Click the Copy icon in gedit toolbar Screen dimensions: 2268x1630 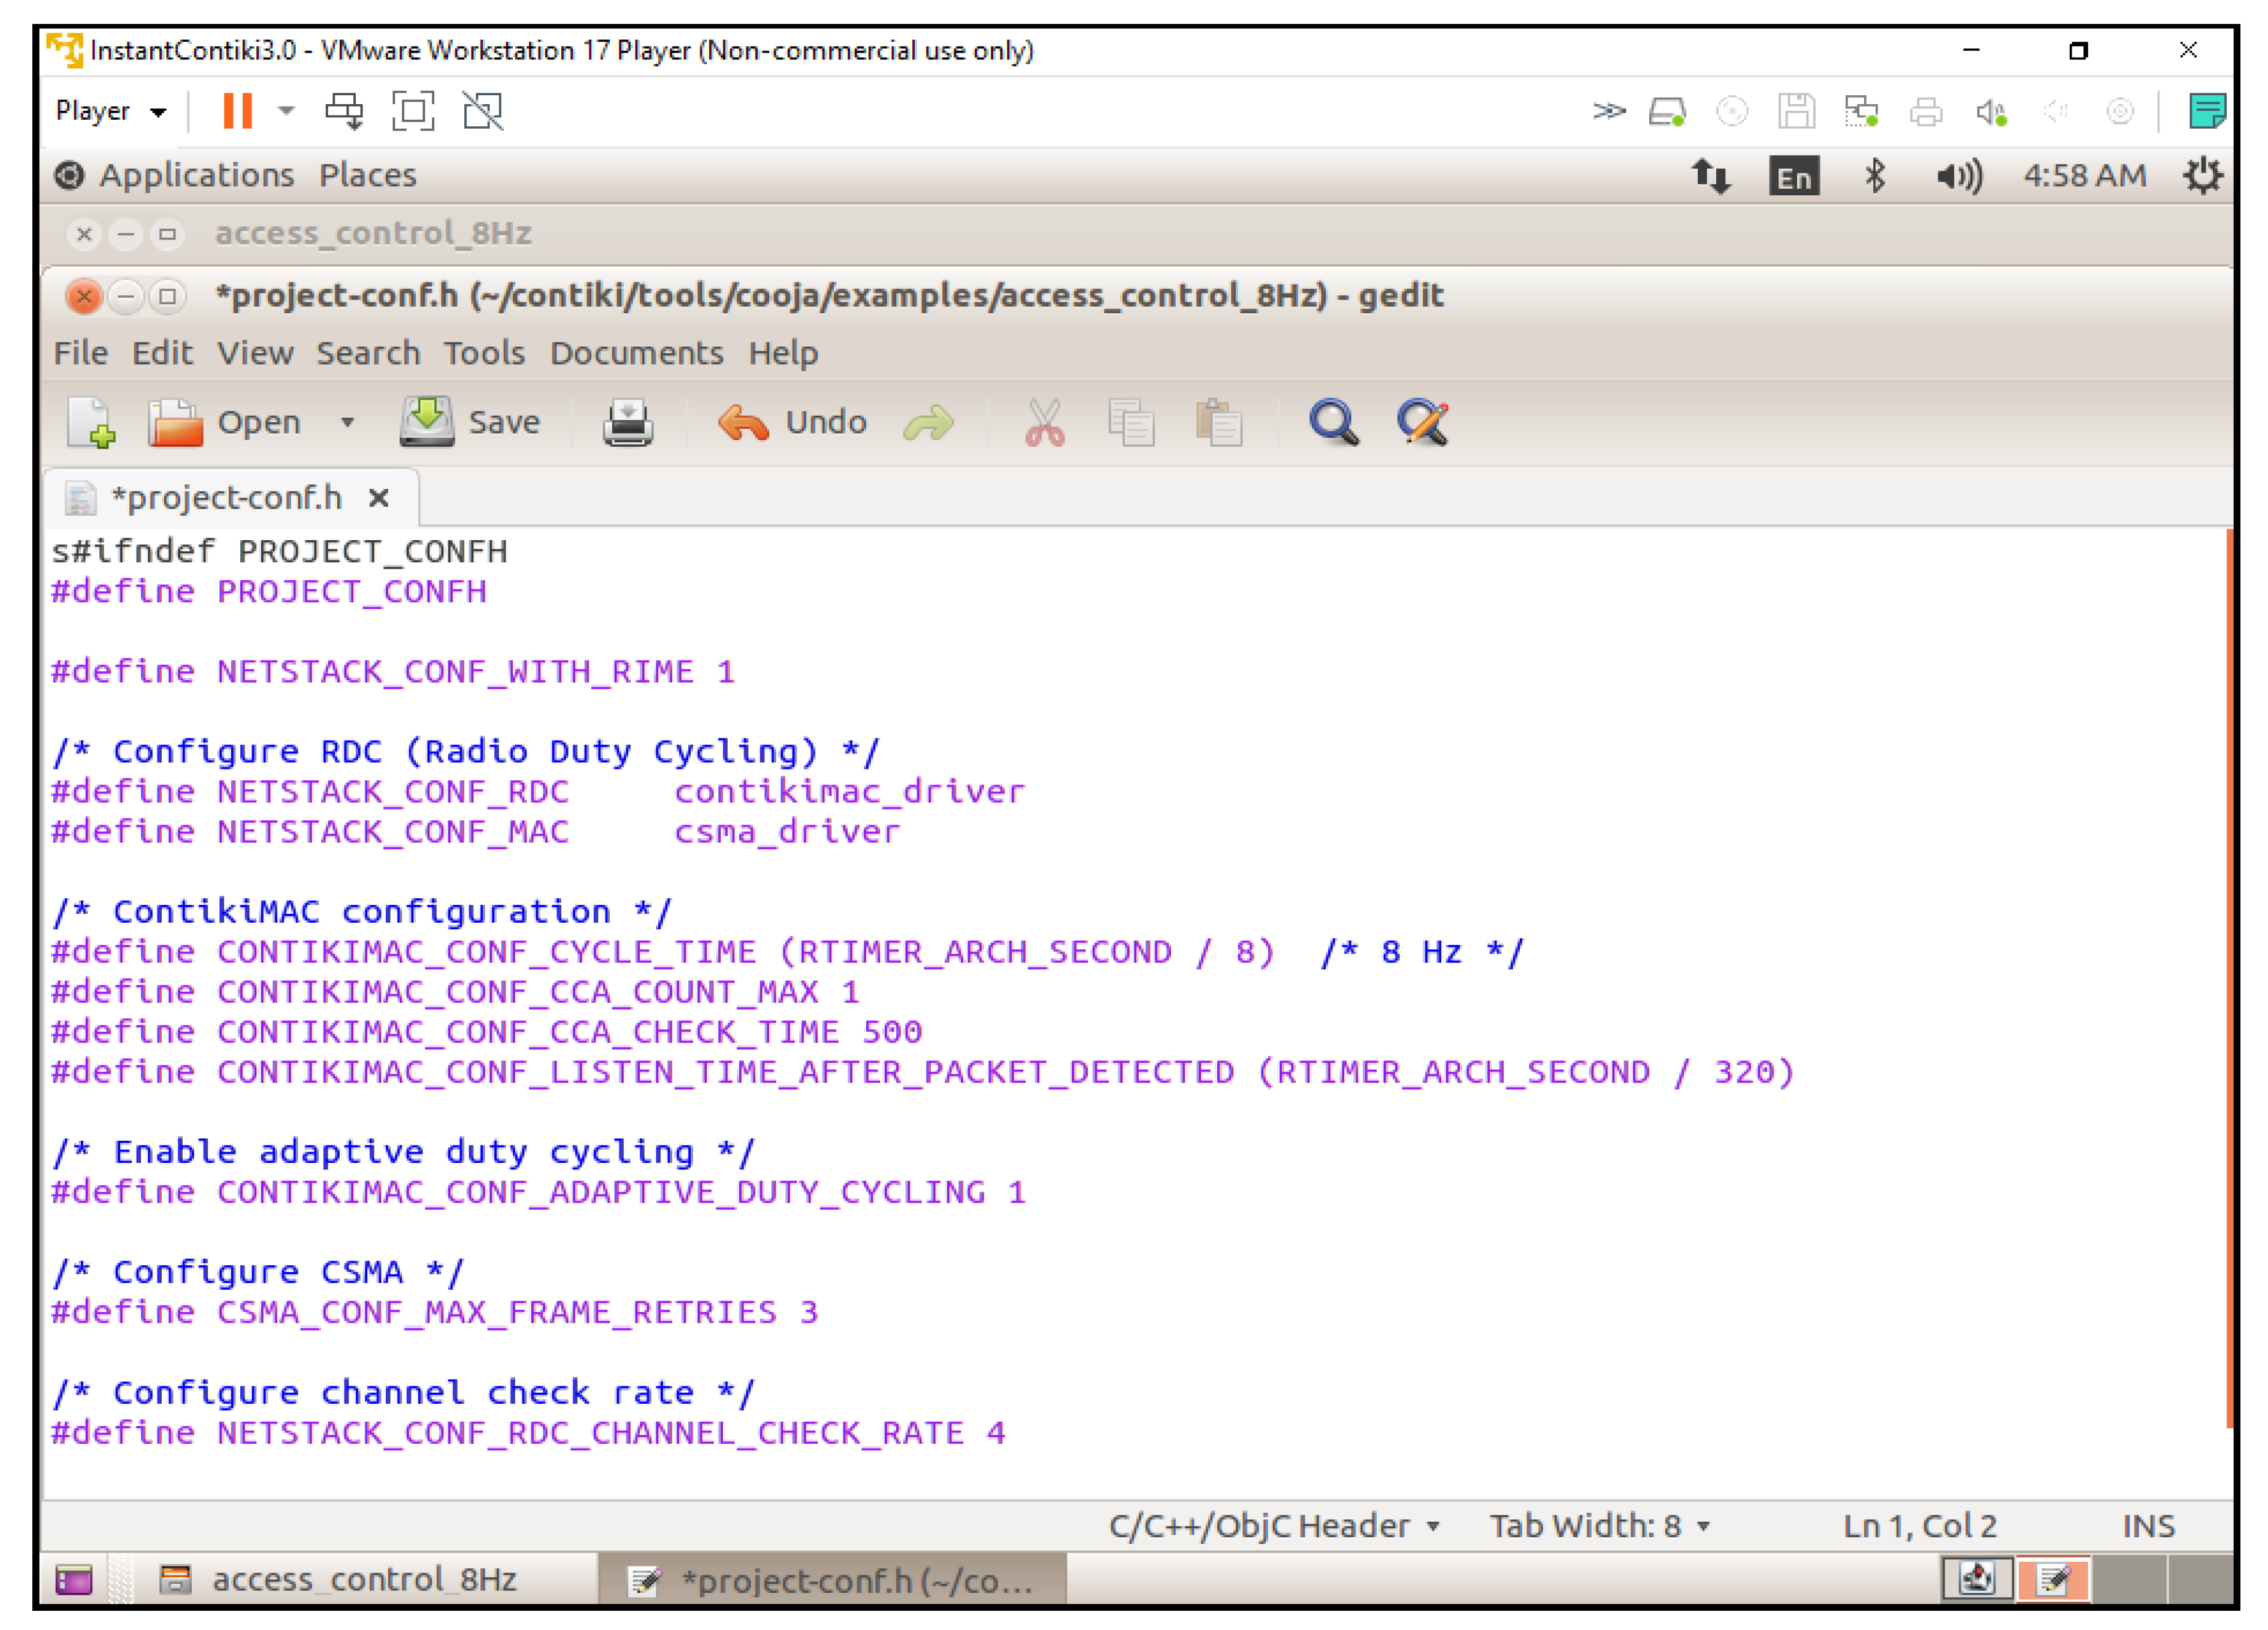tap(1131, 422)
